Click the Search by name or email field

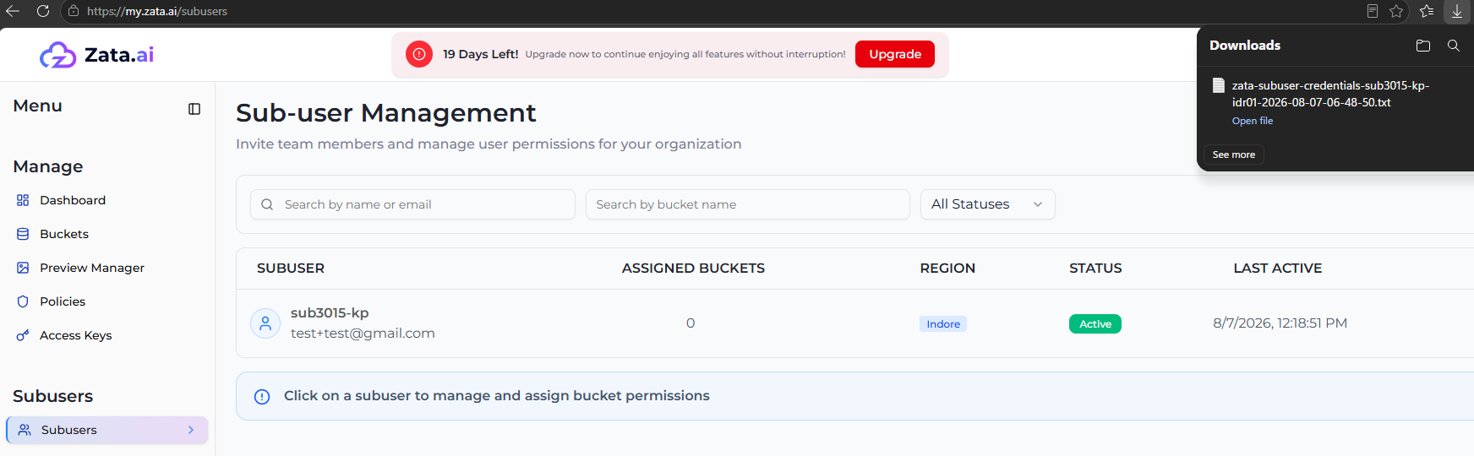pyautogui.click(x=412, y=204)
